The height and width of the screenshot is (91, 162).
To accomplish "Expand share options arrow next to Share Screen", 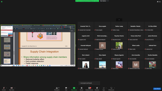I will [x=77, y=88].
